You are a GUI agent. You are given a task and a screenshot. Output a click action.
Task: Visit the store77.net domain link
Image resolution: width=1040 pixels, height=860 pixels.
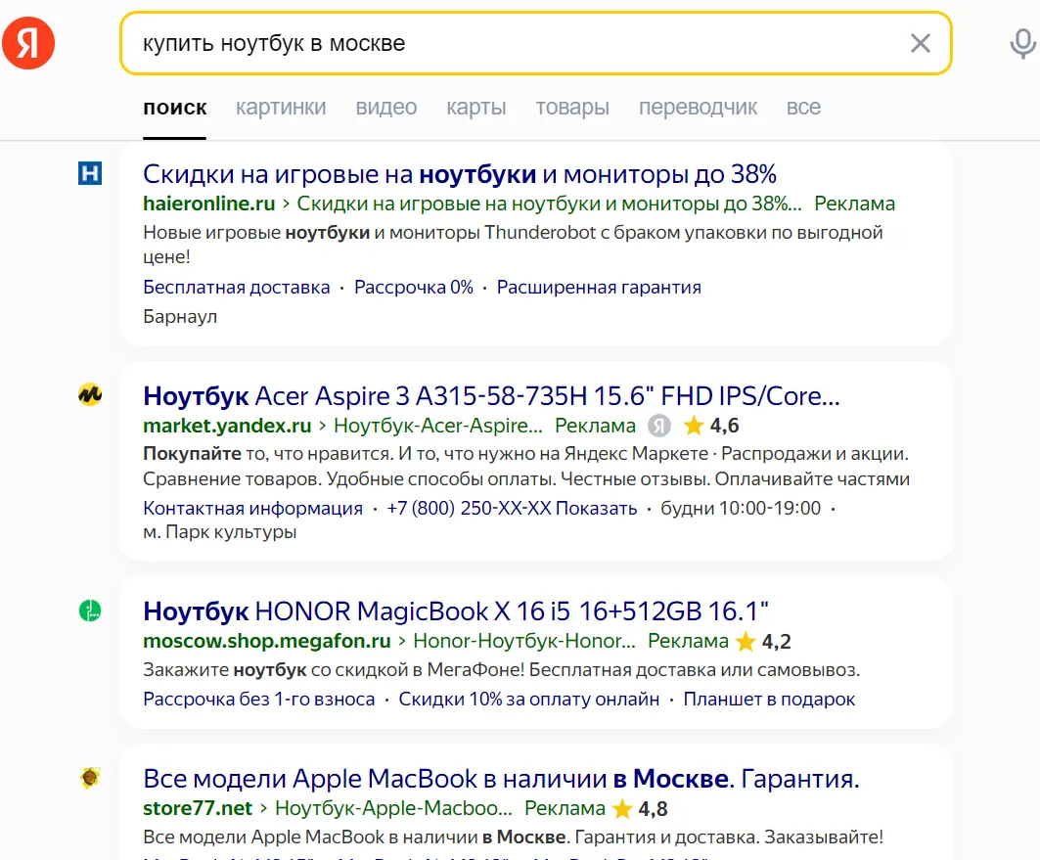coord(198,808)
